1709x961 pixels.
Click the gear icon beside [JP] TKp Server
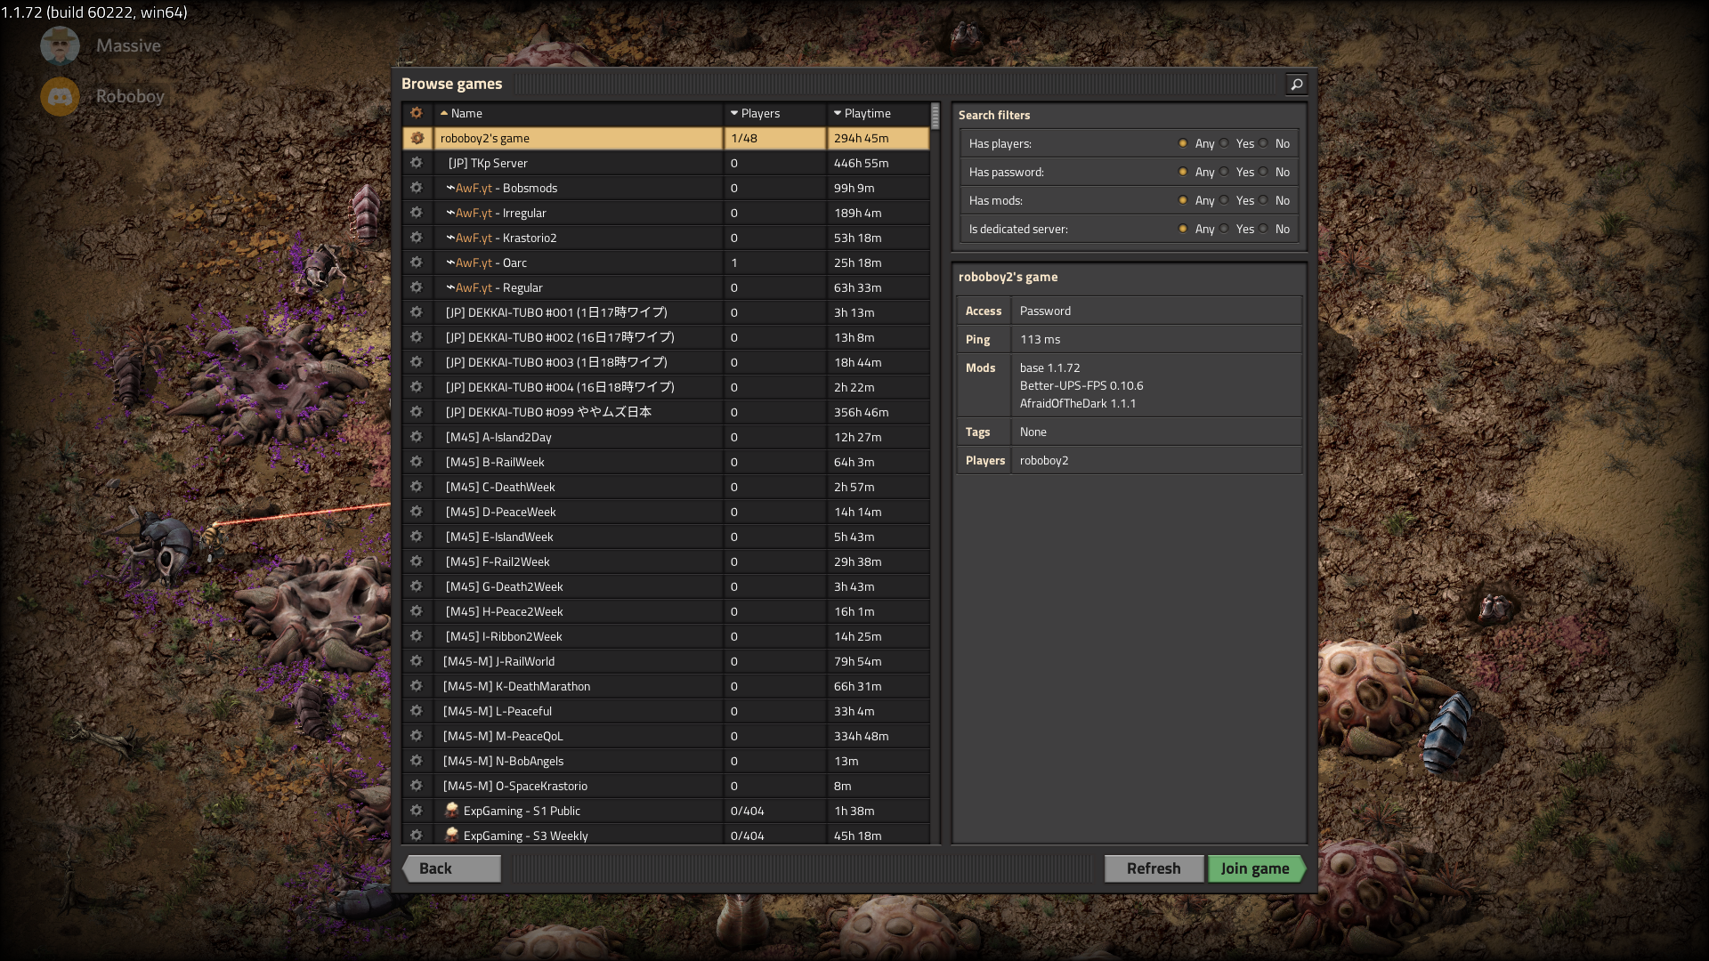[417, 163]
